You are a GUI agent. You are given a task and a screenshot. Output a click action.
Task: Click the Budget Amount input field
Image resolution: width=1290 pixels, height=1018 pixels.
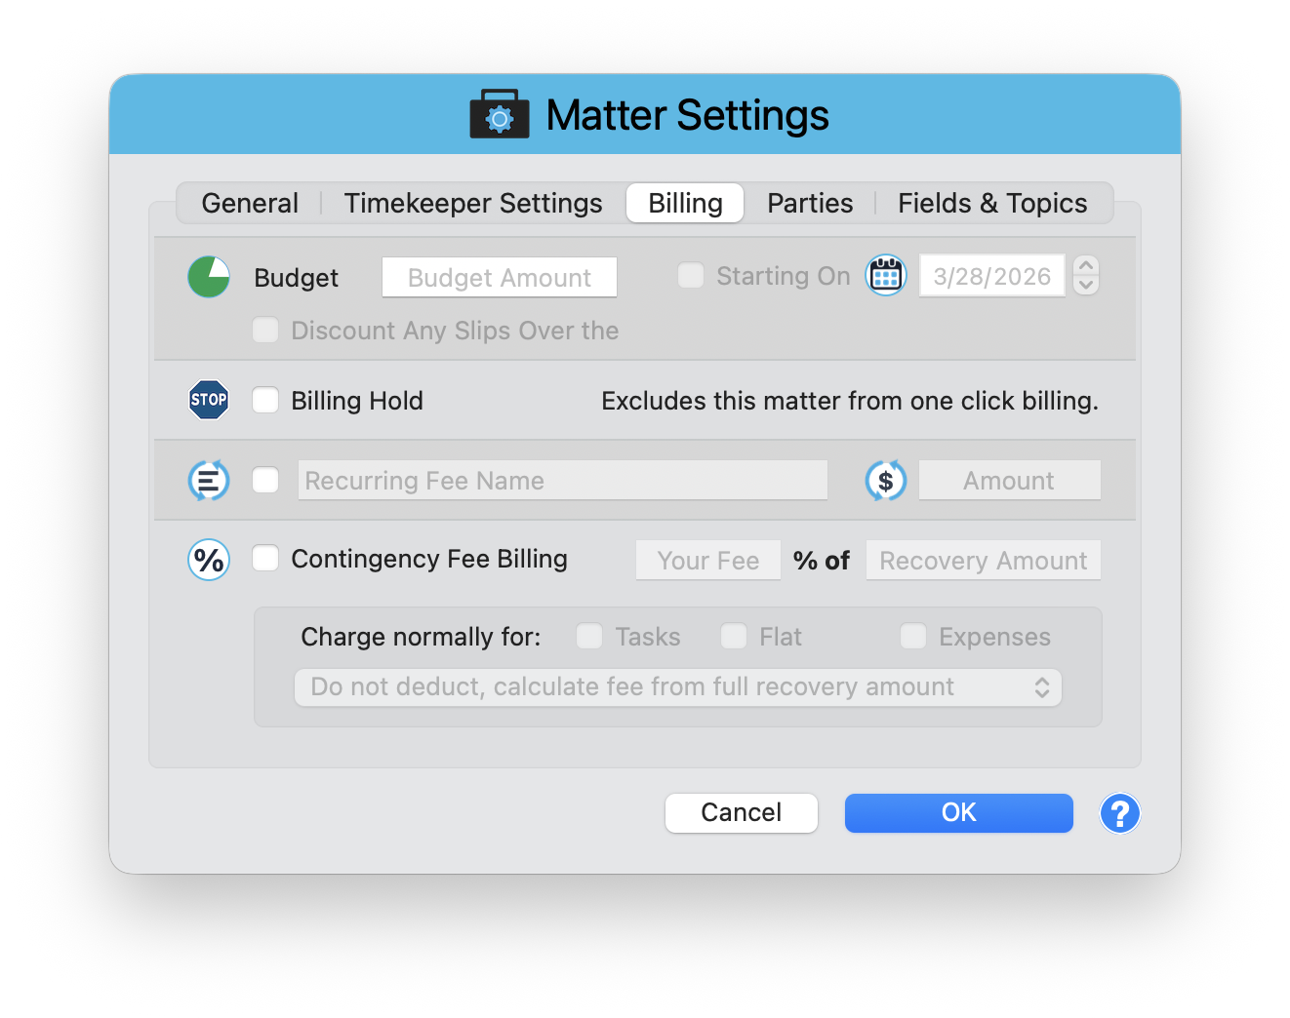tap(499, 277)
